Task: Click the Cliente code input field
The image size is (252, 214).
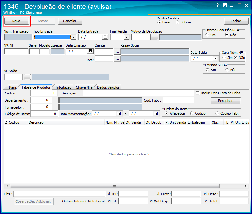Action: coord(104,52)
